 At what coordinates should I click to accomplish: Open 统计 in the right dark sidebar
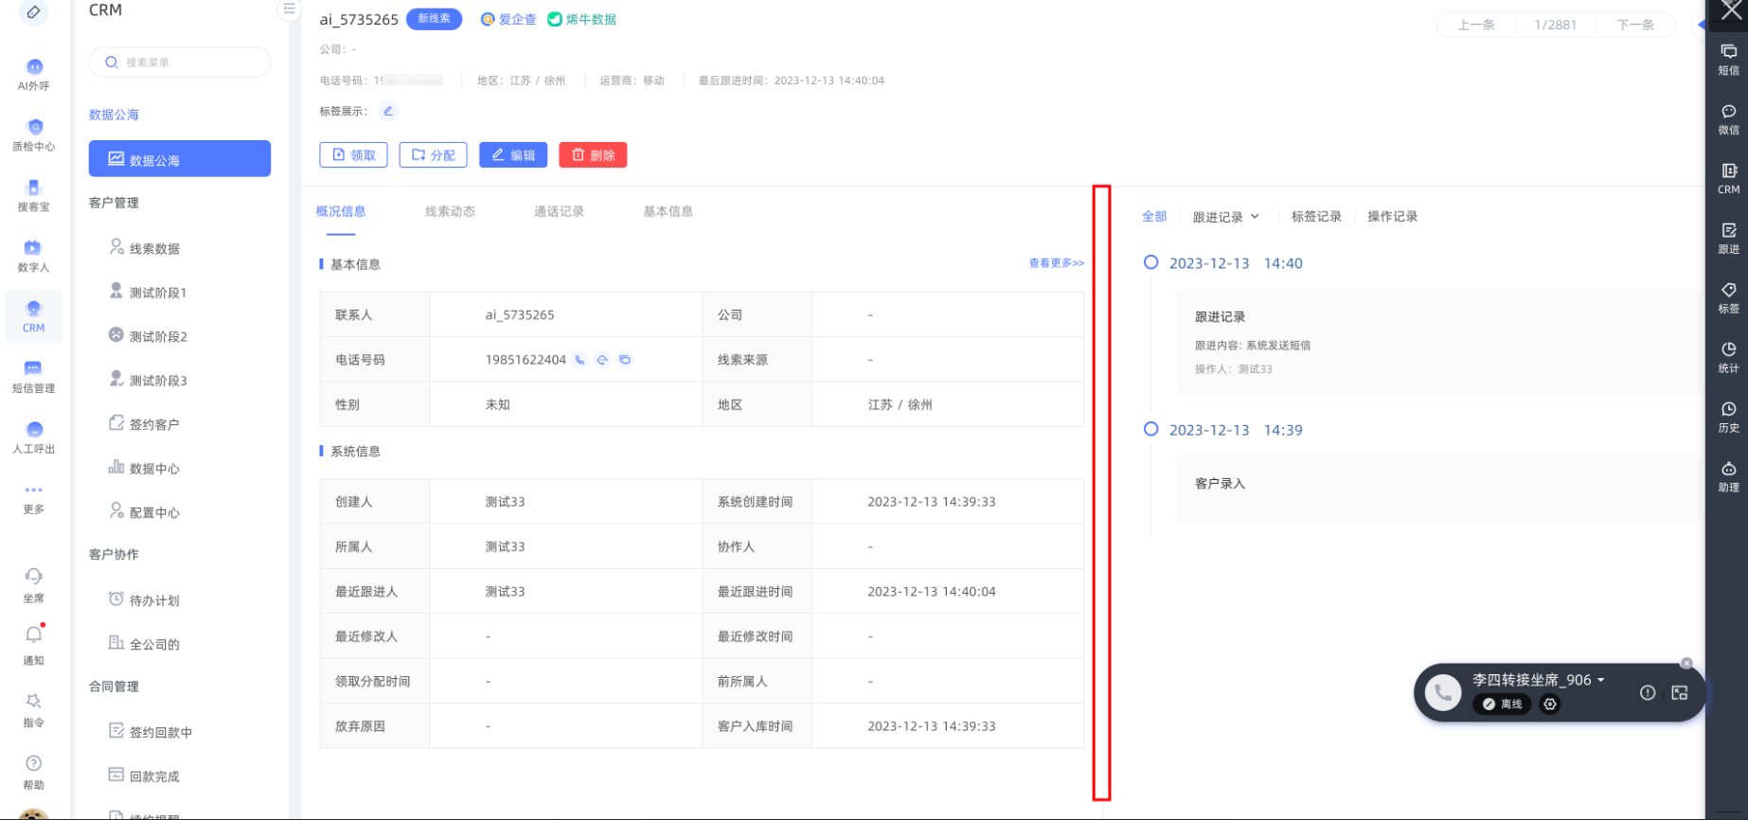[1728, 357]
